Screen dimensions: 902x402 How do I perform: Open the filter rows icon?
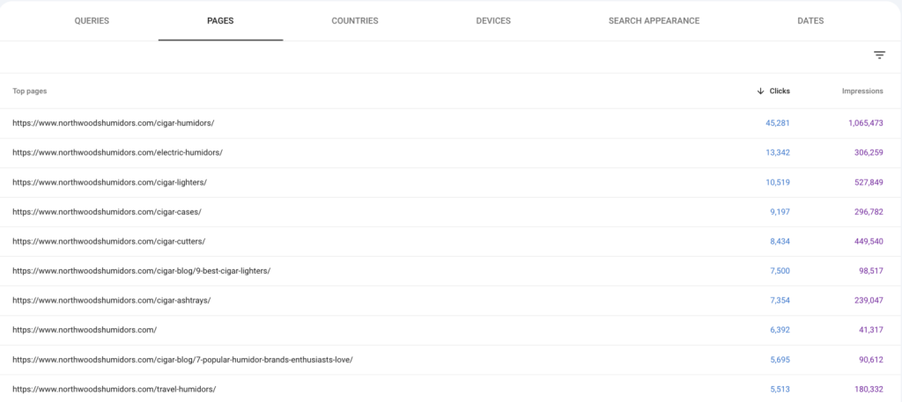pyautogui.click(x=879, y=55)
